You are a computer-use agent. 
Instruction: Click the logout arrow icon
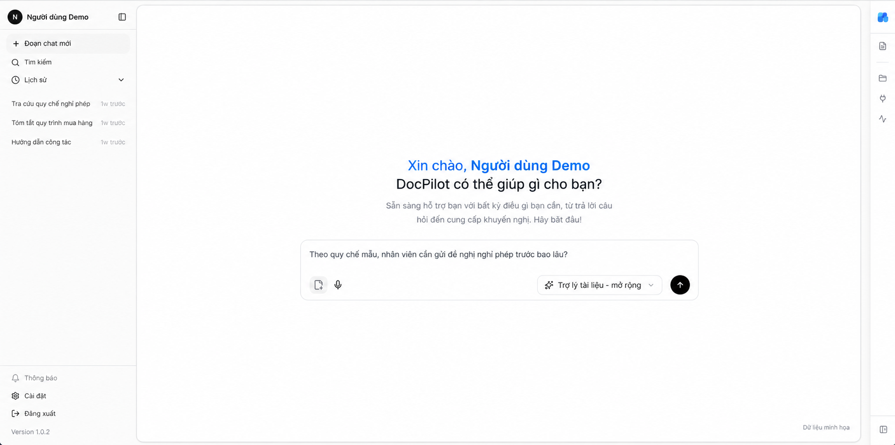point(15,413)
